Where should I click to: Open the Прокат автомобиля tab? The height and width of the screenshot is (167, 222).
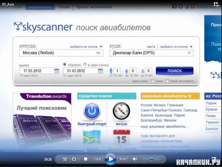(94, 7)
